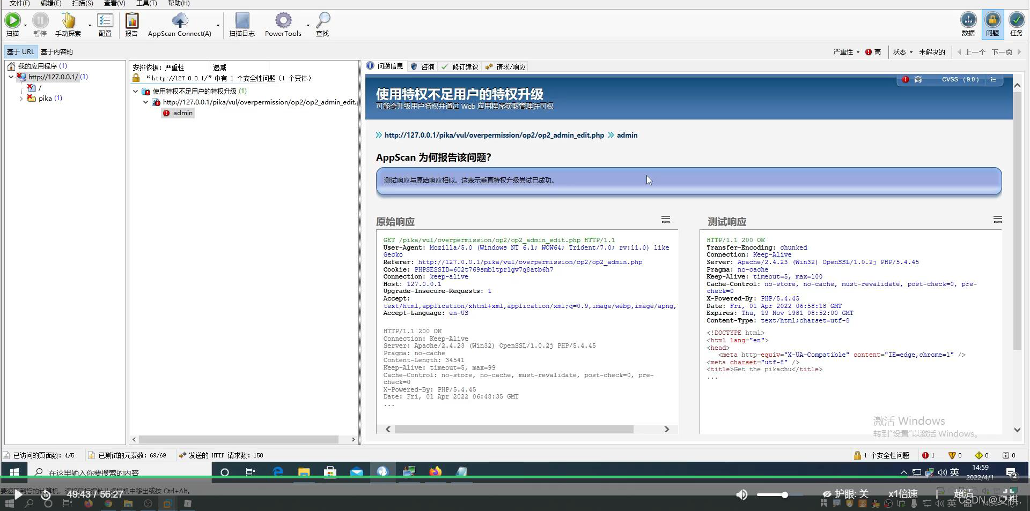The height and width of the screenshot is (511, 1030).
Task: Click horizontal scrollbar under 原始响应 panel
Action: tap(514, 430)
